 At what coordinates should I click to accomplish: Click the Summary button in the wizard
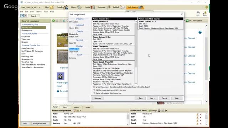(98, 98)
